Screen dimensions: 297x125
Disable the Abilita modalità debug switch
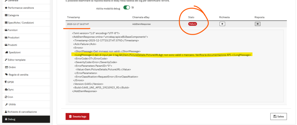[126, 8]
